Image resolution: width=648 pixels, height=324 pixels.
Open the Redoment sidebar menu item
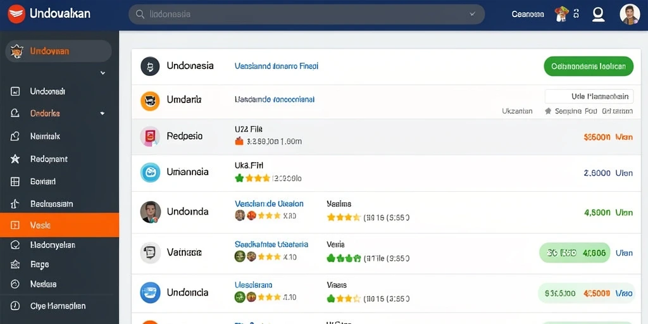(49, 159)
